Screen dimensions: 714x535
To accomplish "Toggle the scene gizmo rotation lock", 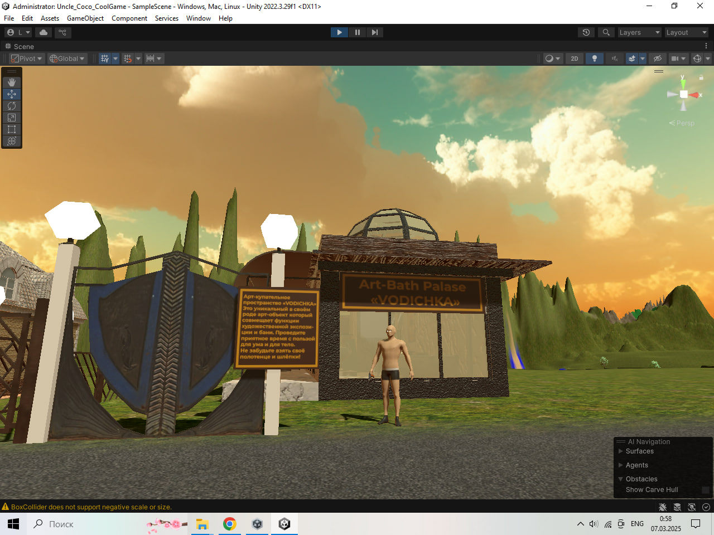I will point(701,77).
